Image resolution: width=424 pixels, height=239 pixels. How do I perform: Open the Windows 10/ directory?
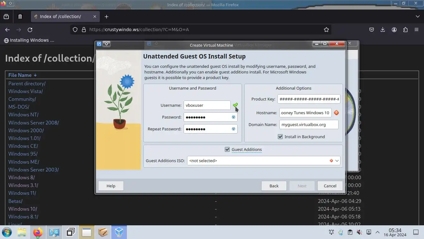coord(23,209)
